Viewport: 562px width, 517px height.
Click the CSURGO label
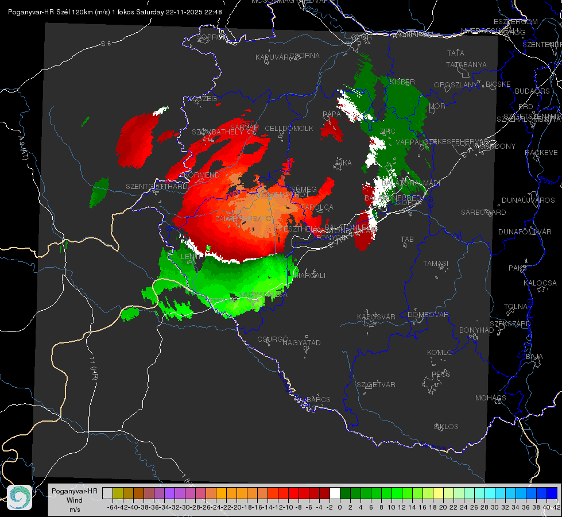click(273, 339)
